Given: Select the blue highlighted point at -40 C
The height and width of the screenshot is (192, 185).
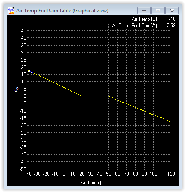Looking at the screenshot, I should (31, 72).
